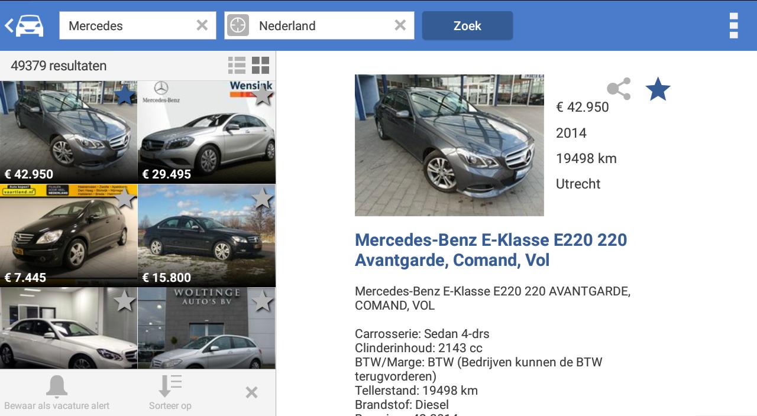Select the Brandstof: Diesel line
Image resolution: width=757 pixels, height=416 pixels.
pos(402,405)
